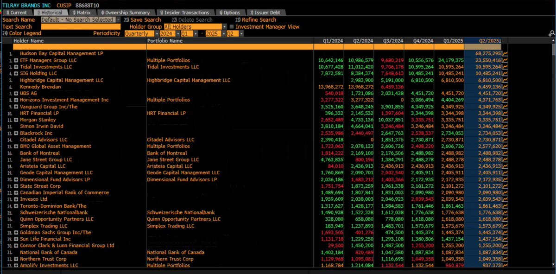Open chart icon for Hudson Bay Capital Management row
Viewport: 556px width, 274px height.
pyautogui.click(x=505, y=54)
